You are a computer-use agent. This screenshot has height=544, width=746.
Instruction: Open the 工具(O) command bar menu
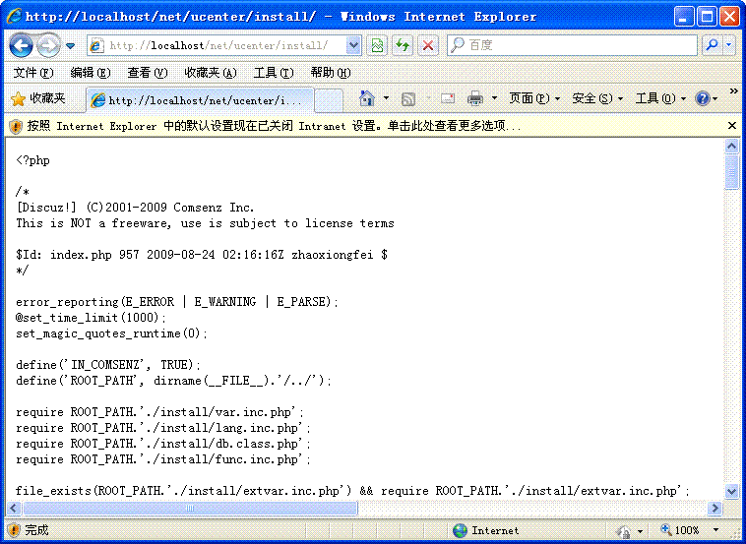pos(660,98)
